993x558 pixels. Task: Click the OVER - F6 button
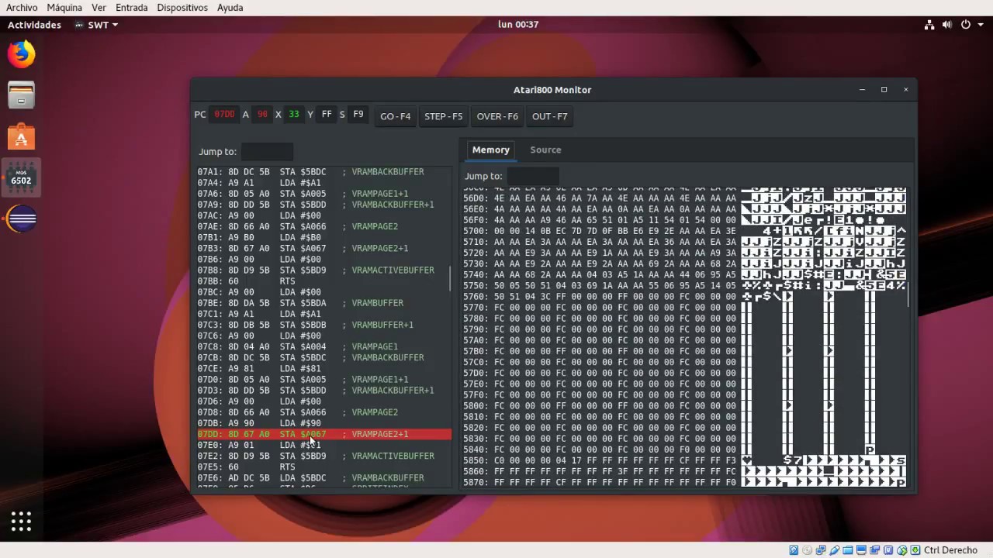497,116
